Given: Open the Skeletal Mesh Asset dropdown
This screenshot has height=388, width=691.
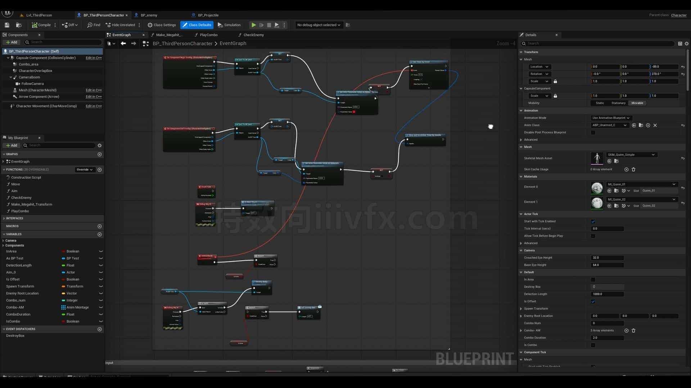Looking at the screenshot, I should [632, 155].
